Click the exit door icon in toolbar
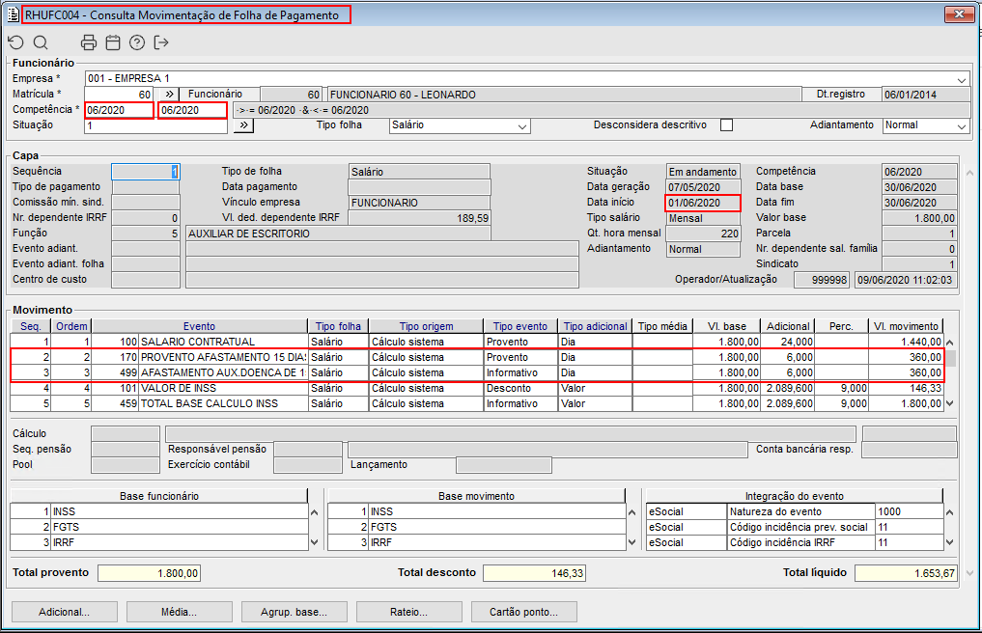This screenshot has height=633, width=982. tap(161, 42)
